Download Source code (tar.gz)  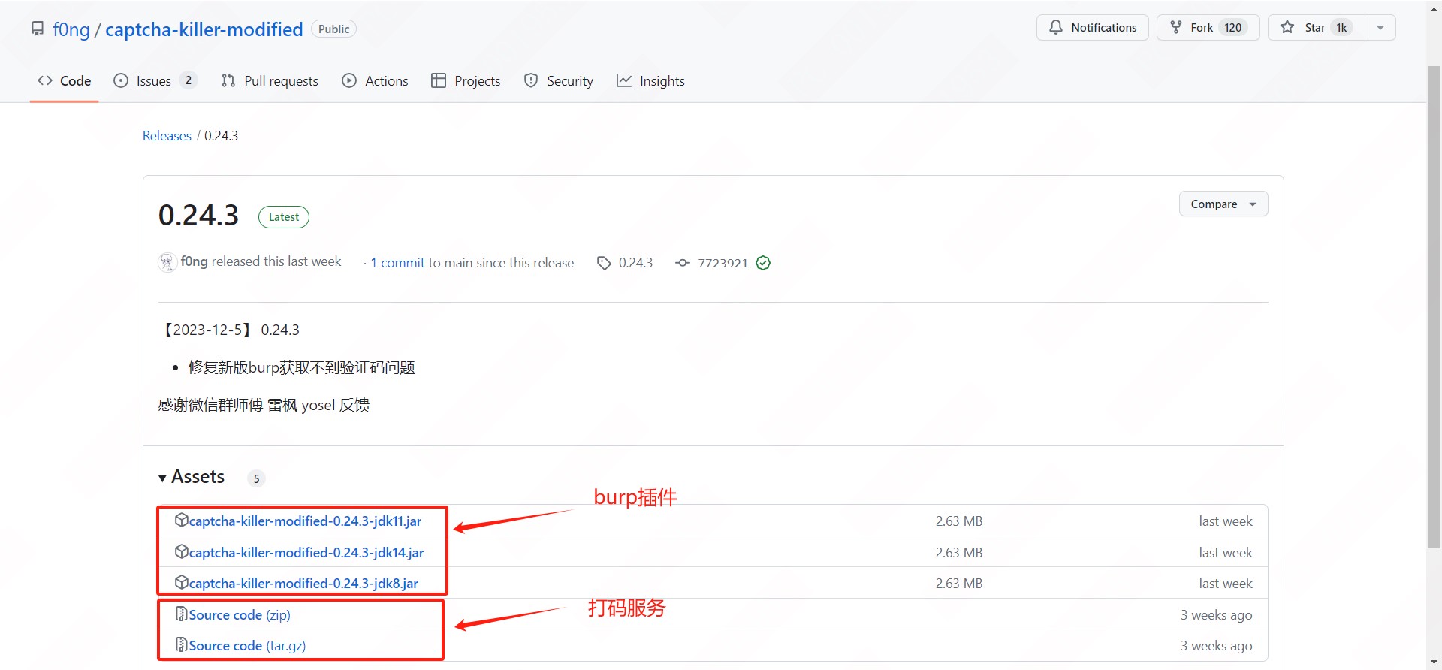247,646
